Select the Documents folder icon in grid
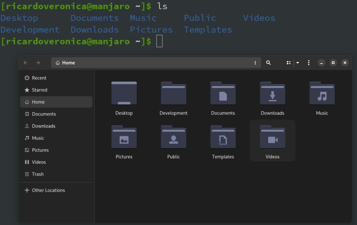The width and height of the screenshot is (357, 225). [223, 93]
